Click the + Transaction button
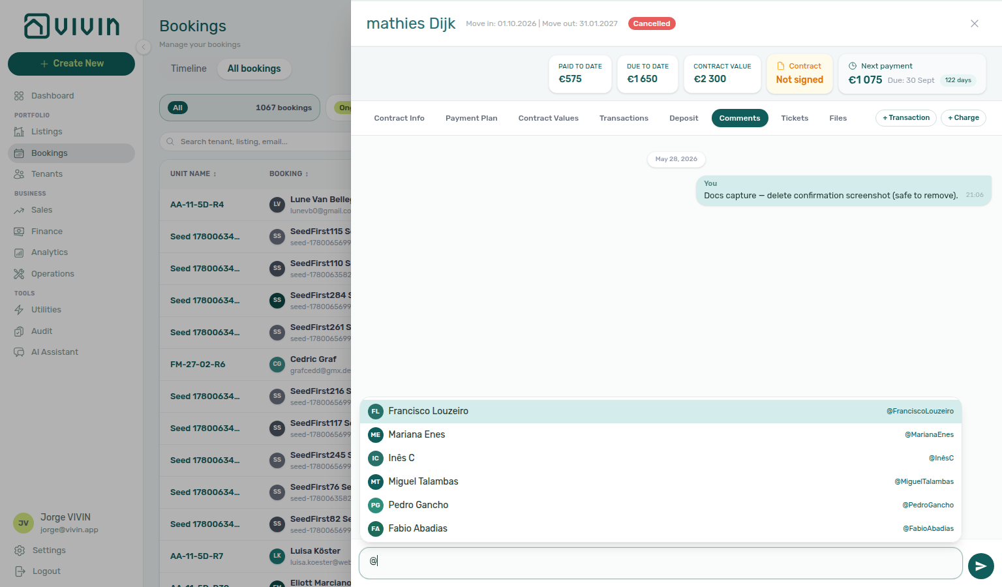 906,118
